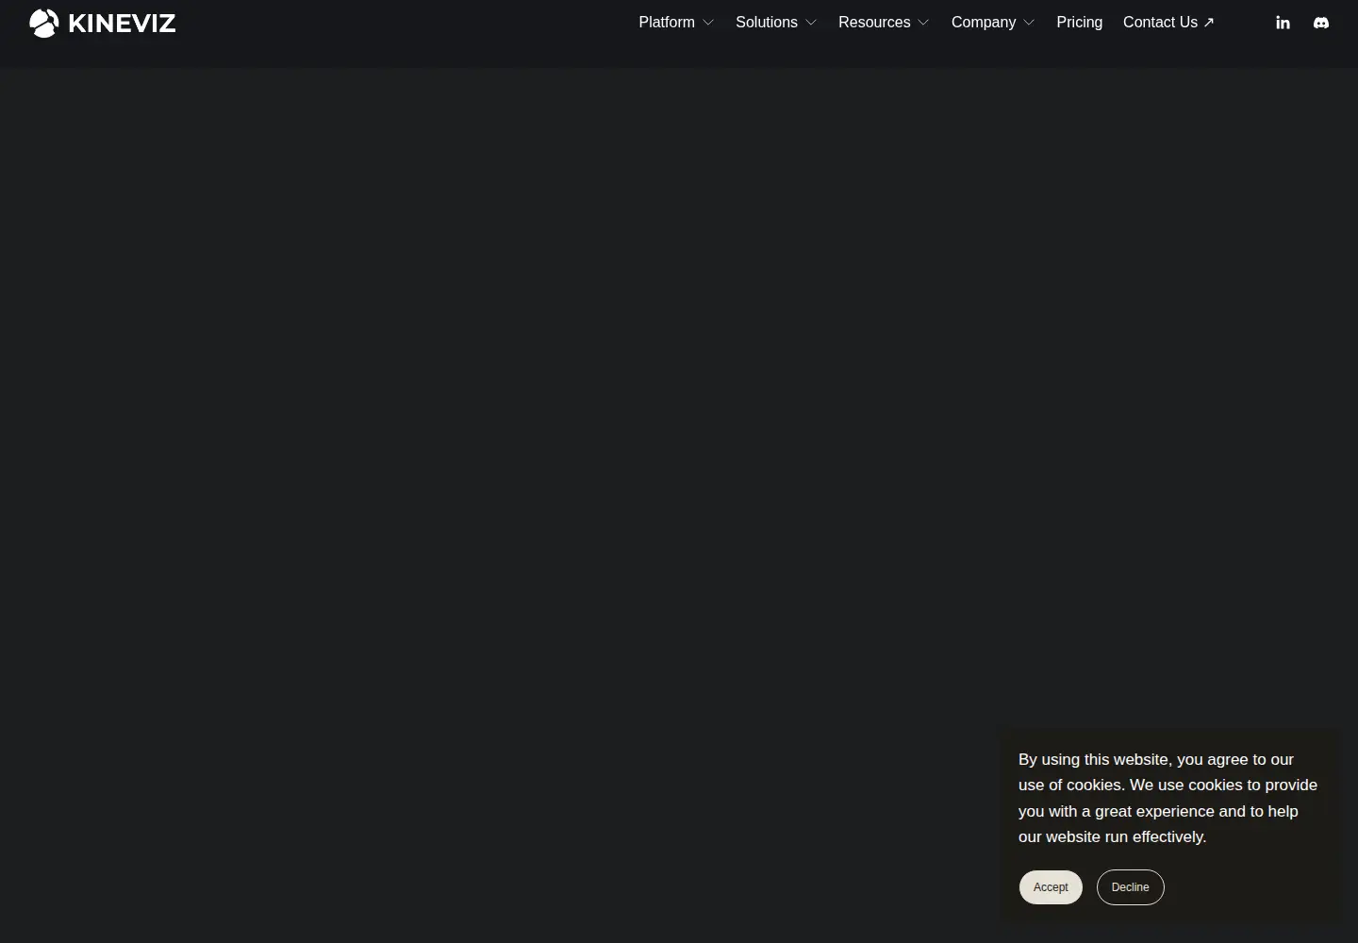
Task: Open the Pricing page
Action: (x=1079, y=23)
